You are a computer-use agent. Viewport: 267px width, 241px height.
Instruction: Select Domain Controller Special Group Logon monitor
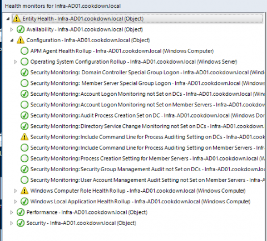tap(147, 73)
